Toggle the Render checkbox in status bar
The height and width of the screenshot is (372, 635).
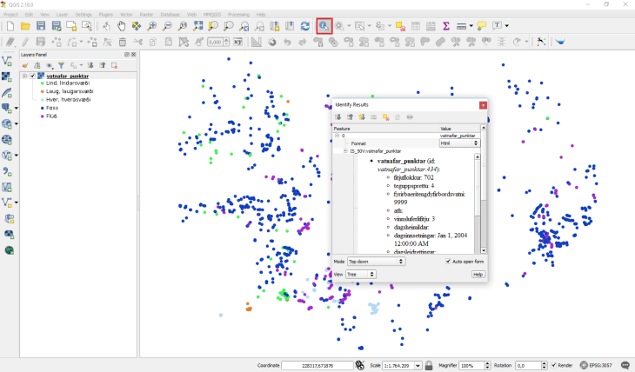pos(555,366)
